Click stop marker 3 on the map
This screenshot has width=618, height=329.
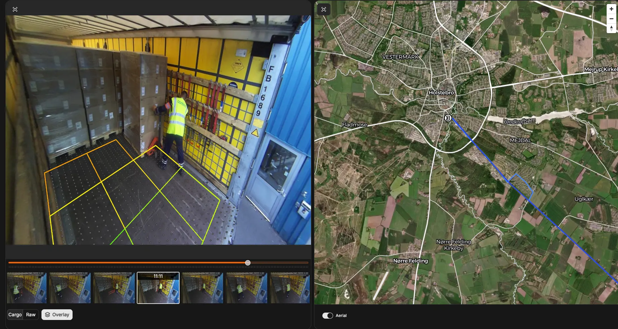tap(448, 118)
